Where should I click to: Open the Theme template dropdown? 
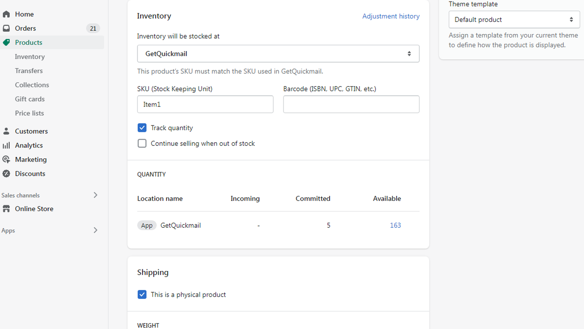514,20
